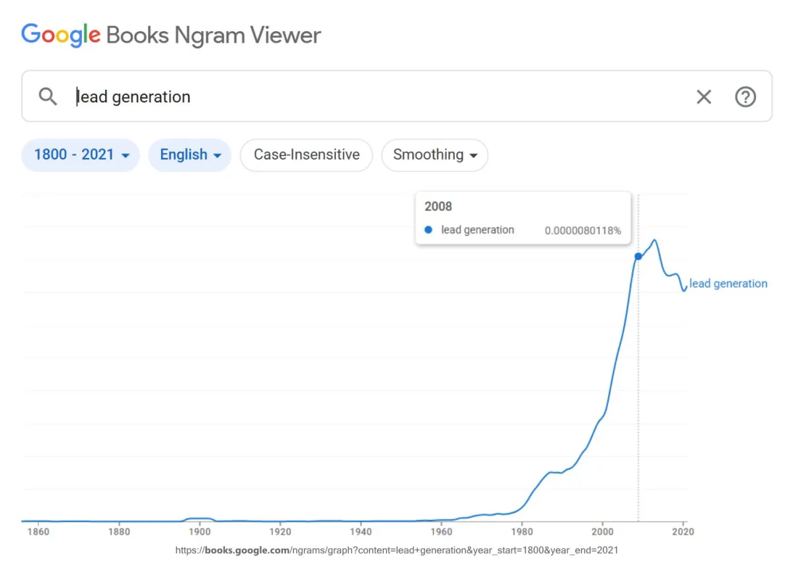
Task: Clear the search query with the X
Action: pyautogui.click(x=704, y=97)
